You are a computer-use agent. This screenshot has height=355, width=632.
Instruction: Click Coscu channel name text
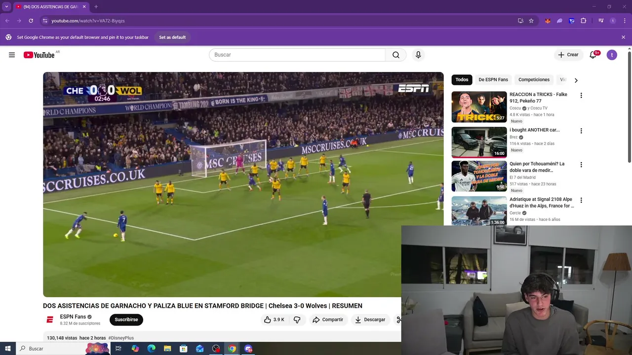515,108
